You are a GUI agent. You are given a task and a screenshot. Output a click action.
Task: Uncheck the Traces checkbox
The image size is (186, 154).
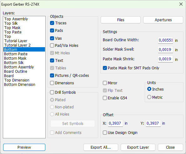click(52, 23)
